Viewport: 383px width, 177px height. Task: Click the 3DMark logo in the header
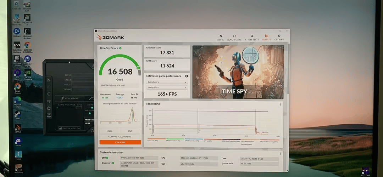coord(110,37)
